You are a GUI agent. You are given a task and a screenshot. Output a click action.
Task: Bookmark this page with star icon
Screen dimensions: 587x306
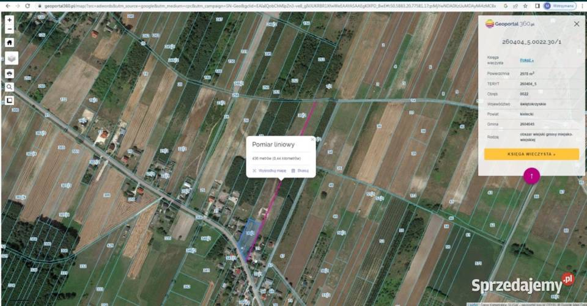pyautogui.click(x=525, y=6)
